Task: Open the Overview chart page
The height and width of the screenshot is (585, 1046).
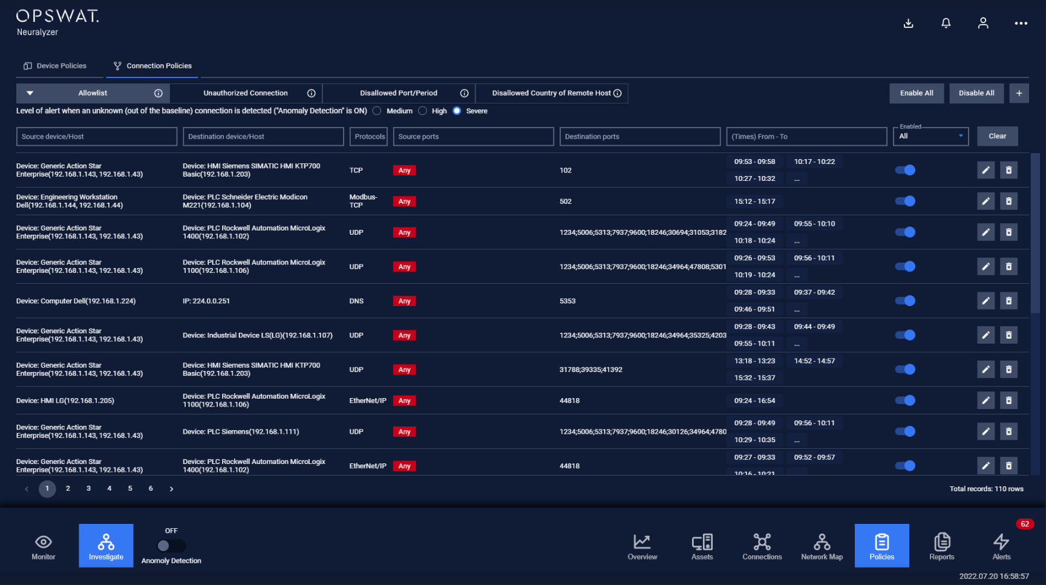Action: coord(642,546)
